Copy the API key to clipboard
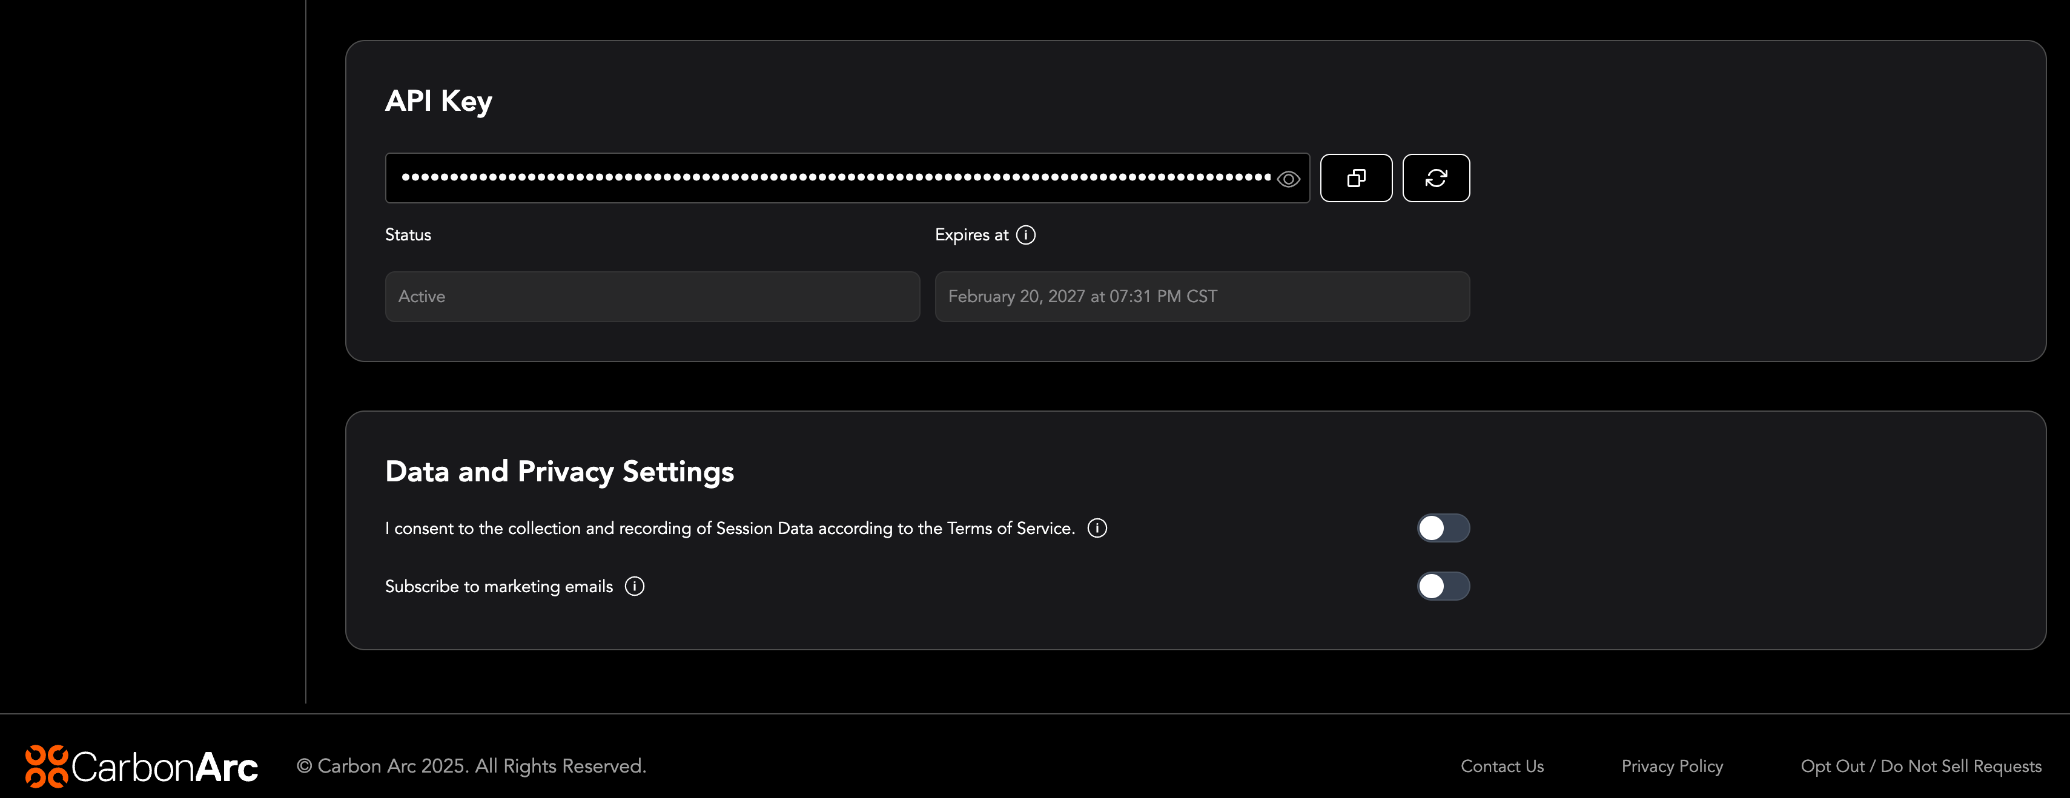 pyautogui.click(x=1355, y=179)
